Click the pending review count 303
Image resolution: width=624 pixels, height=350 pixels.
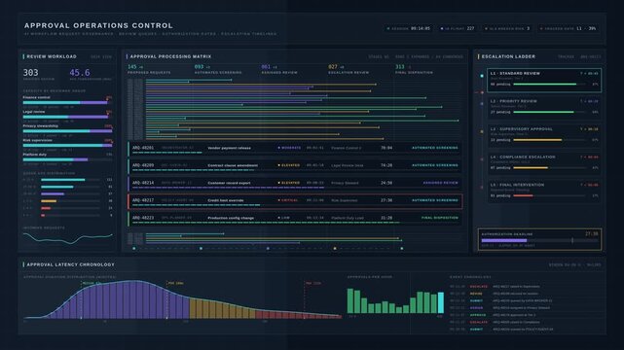[30, 73]
